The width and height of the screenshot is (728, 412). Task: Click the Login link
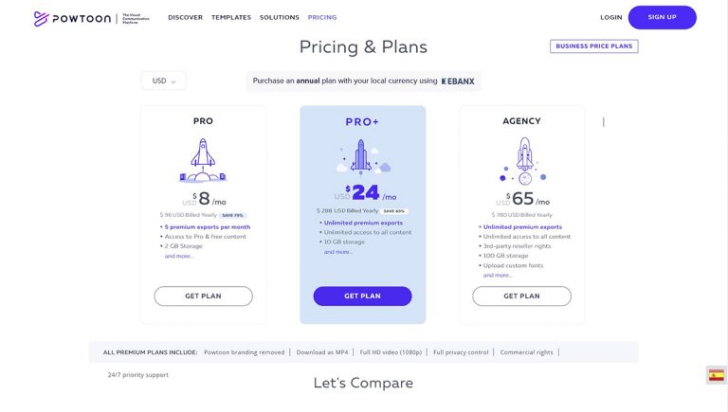tap(610, 17)
